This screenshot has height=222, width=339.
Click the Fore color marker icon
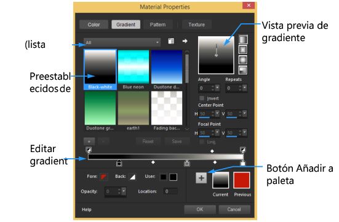click(x=104, y=177)
